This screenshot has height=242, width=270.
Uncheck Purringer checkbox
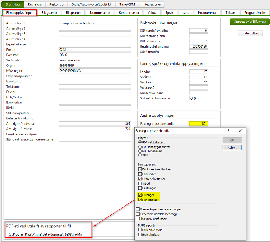click(x=140, y=195)
